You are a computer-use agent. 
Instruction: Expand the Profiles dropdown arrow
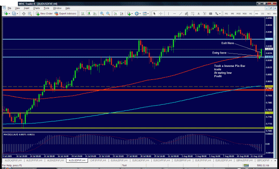(x=17, y=14)
